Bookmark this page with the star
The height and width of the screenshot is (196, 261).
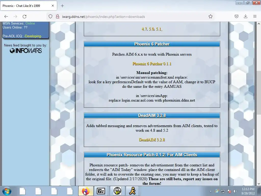(210, 17)
